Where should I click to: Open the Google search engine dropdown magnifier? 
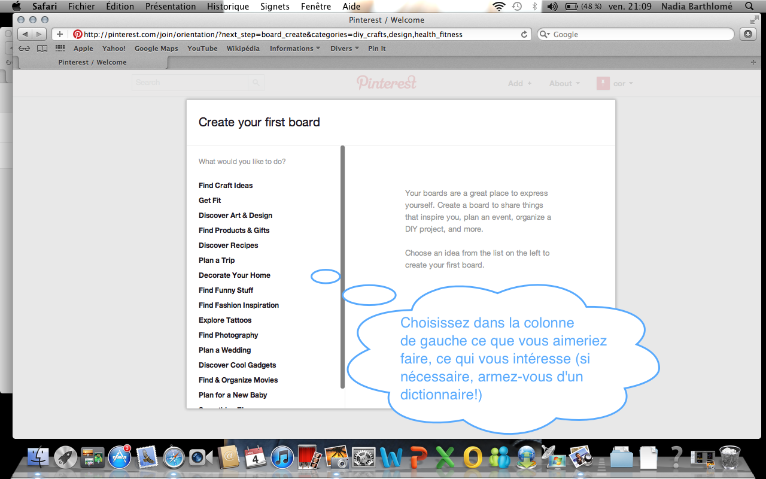[x=545, y=34]
